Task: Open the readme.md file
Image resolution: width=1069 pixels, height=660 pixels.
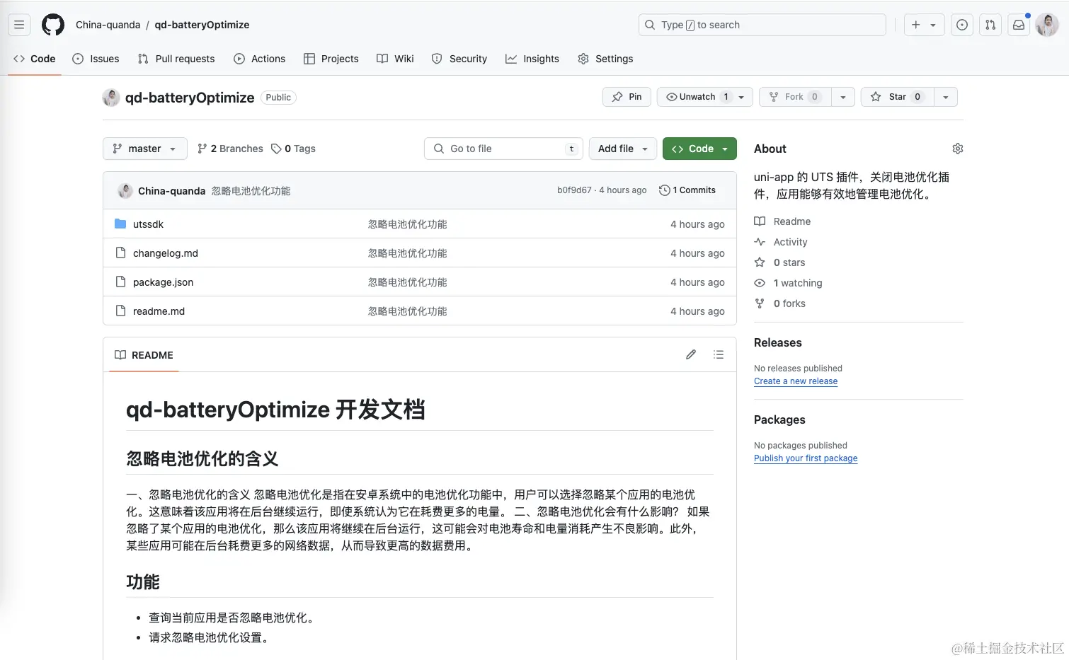Action: point(159,311)
